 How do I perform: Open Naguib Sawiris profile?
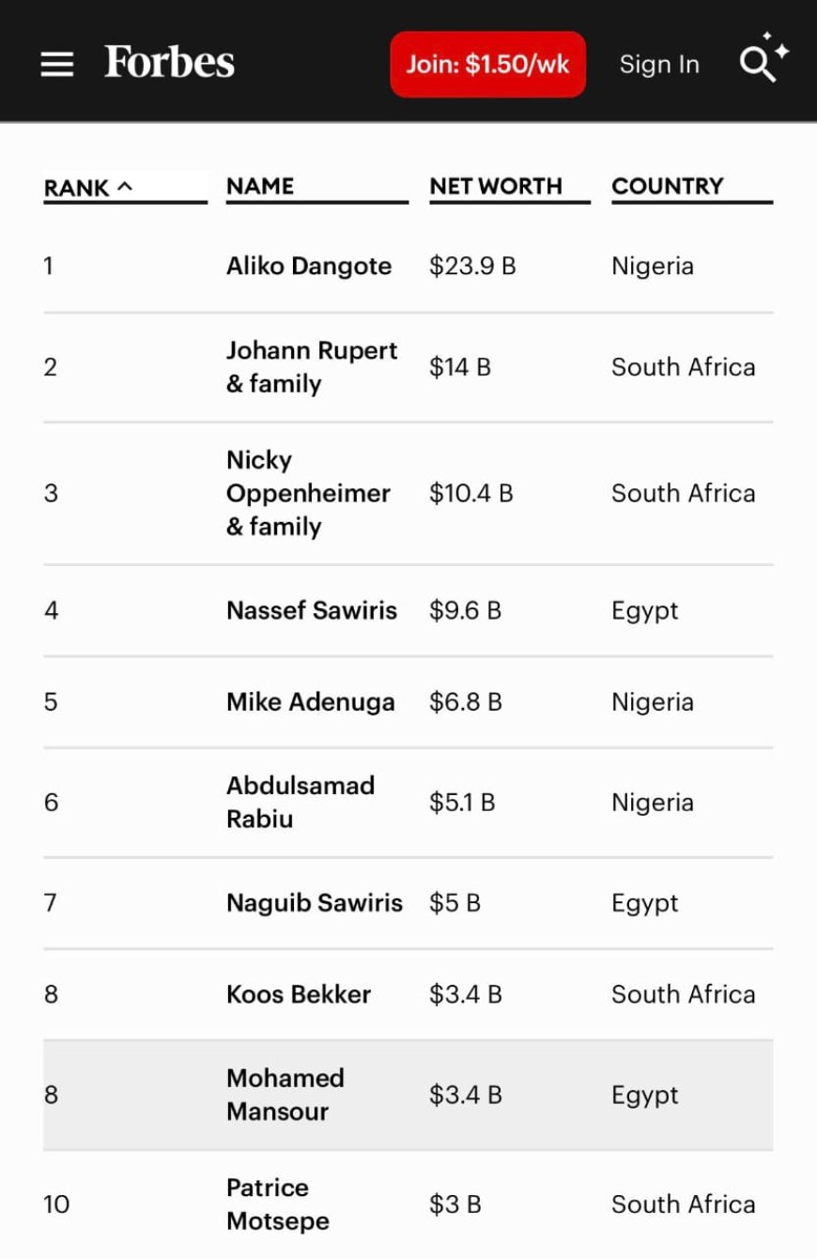click(x=315, y=903)
